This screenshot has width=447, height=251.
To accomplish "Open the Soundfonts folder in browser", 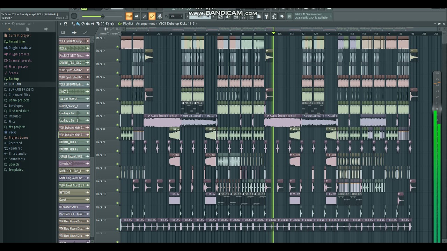I will (x=17, y=159).
